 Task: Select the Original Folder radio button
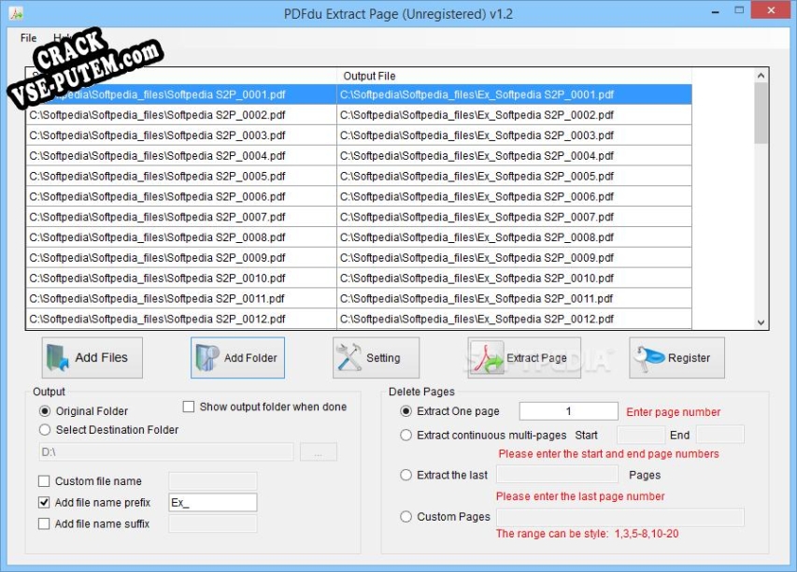(x=45, y=411)
